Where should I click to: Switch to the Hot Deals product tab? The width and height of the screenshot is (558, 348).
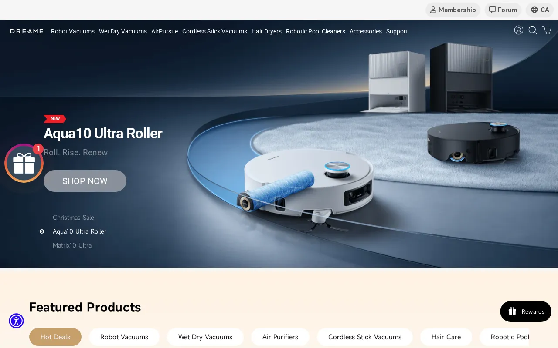55,337
